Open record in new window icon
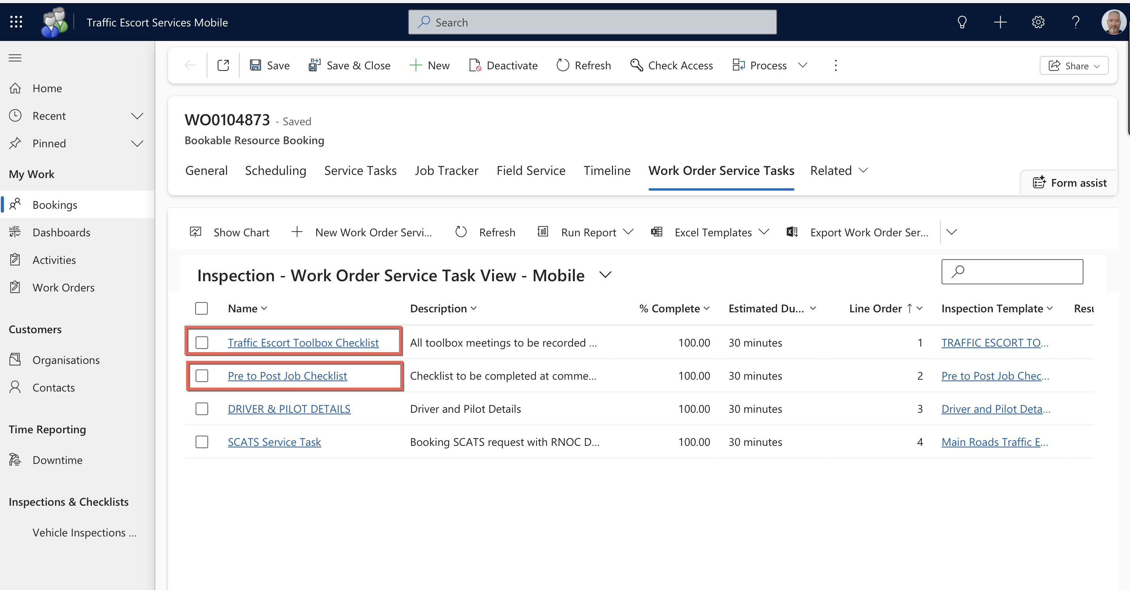 [223, 65]
